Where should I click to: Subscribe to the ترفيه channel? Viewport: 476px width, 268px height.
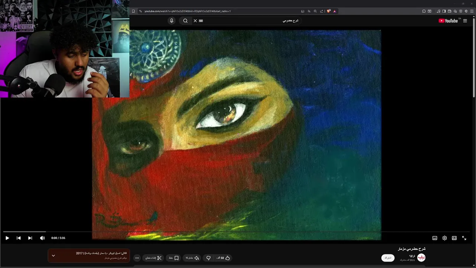(388, 258)
